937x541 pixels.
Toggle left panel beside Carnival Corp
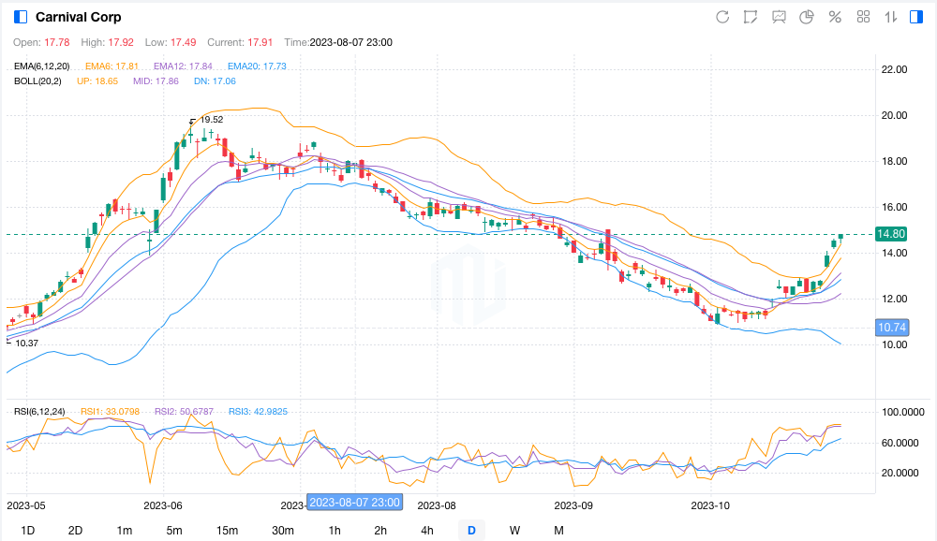21,17
